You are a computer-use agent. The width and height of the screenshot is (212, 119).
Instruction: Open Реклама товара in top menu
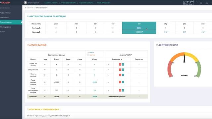[x=103, y=3]
